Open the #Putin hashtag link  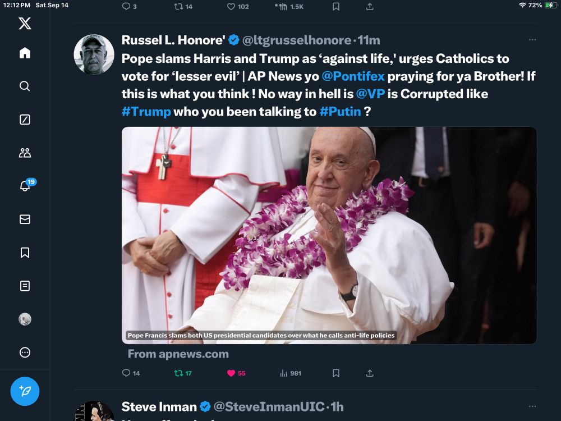[x=340, y=111]
